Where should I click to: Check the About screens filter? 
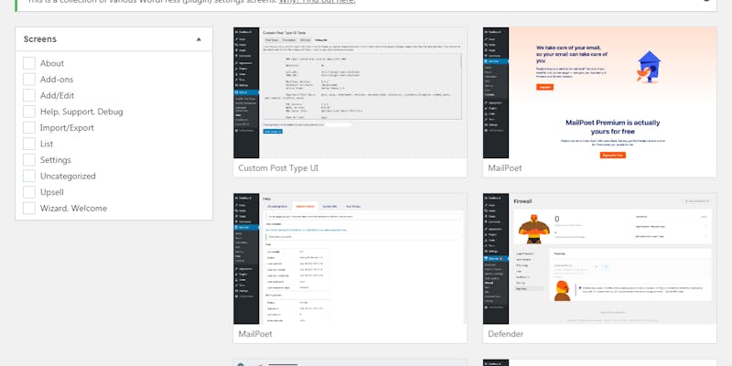click(x=29, y=63)
